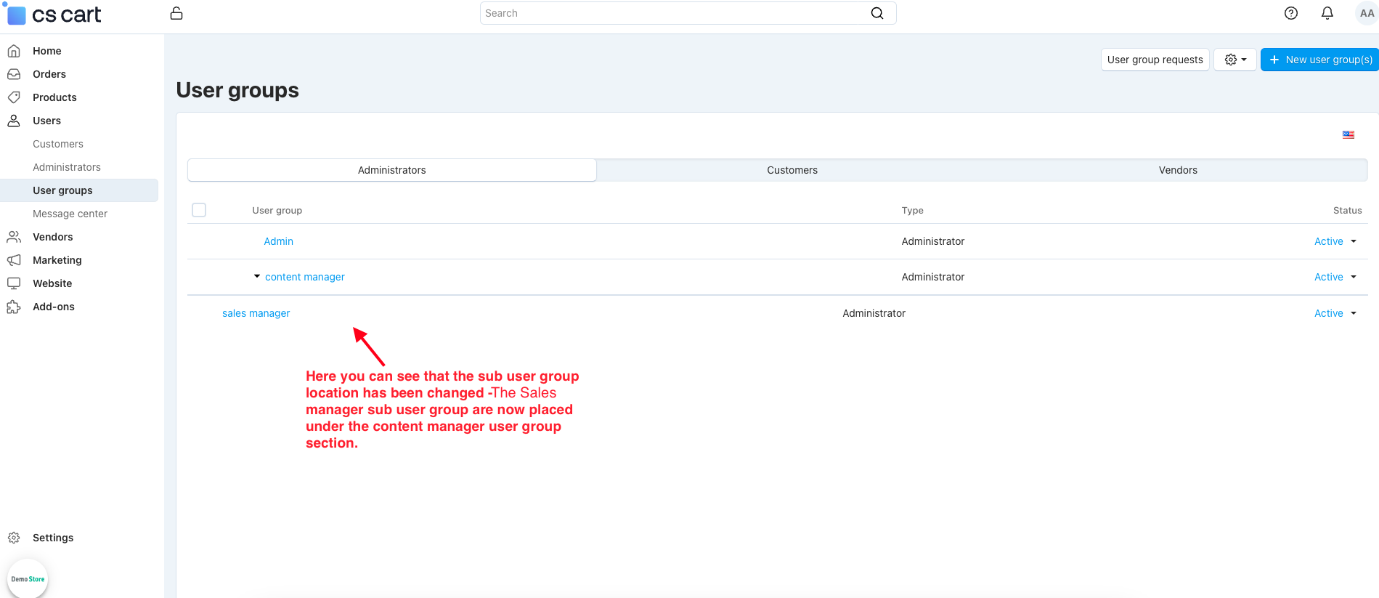The height and width of the screenshot is (598, 1379).
Task: Collapse the content manager group arrow
Action: click(x=257, y=277)
